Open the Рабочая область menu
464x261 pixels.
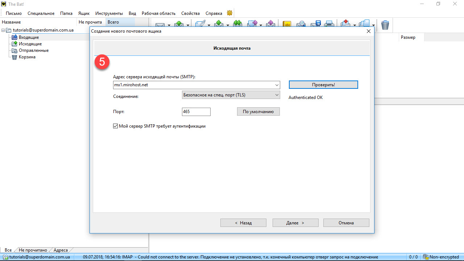click(x=158, y=13)
